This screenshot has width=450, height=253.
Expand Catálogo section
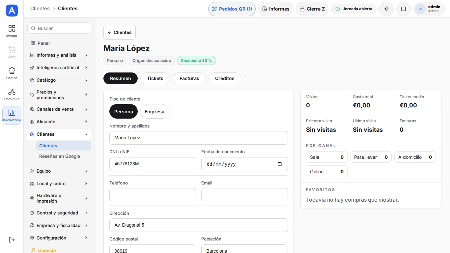[59, 80]
